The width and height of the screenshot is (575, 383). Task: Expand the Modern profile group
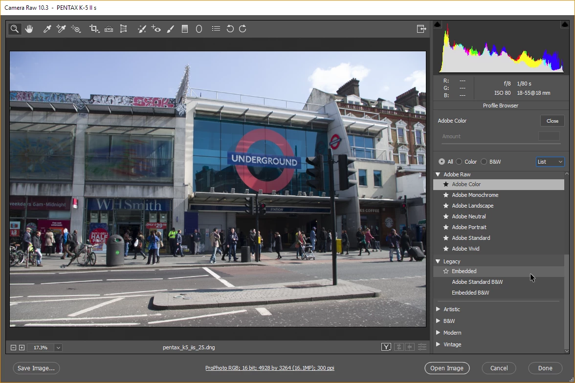pos(438,333)
